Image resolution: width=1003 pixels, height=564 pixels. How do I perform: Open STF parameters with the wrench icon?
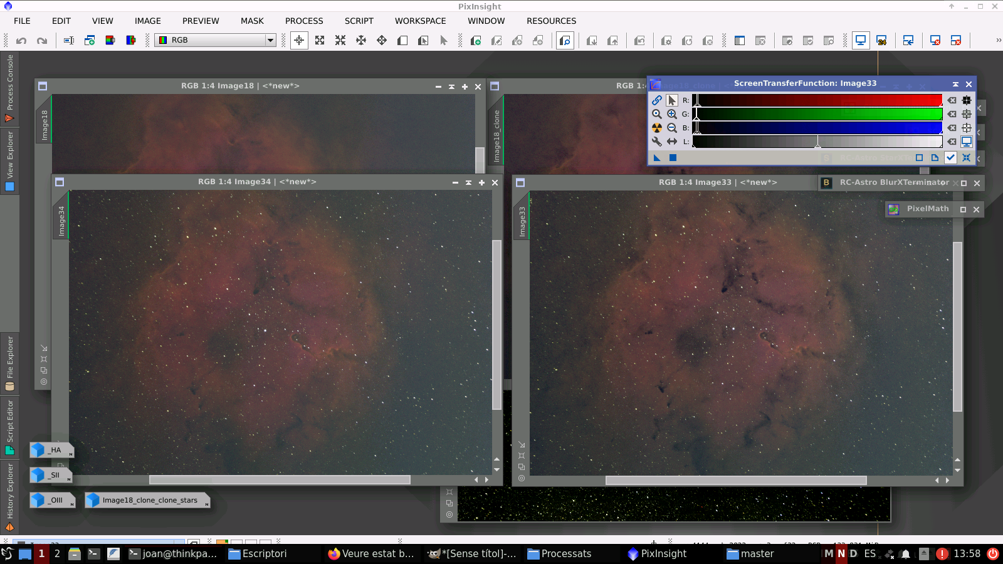pos(657,142)
